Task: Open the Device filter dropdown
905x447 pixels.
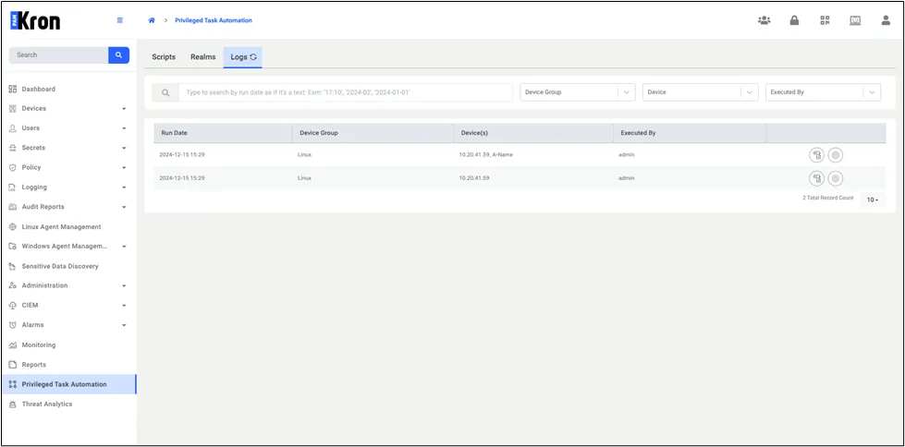Action: click(700, 92)
